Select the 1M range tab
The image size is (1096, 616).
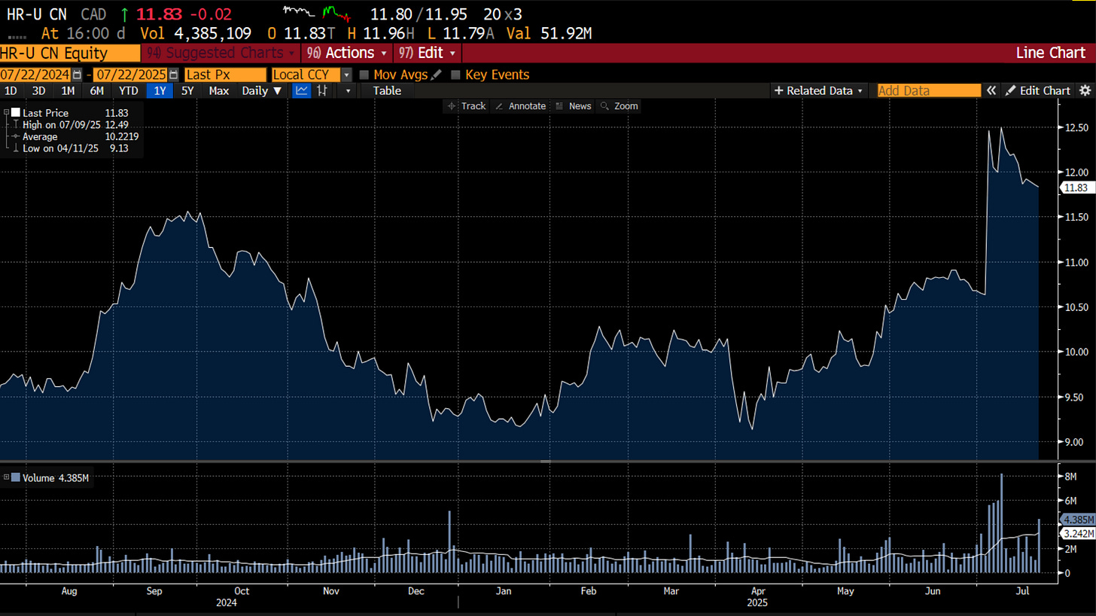click(68, 90)
